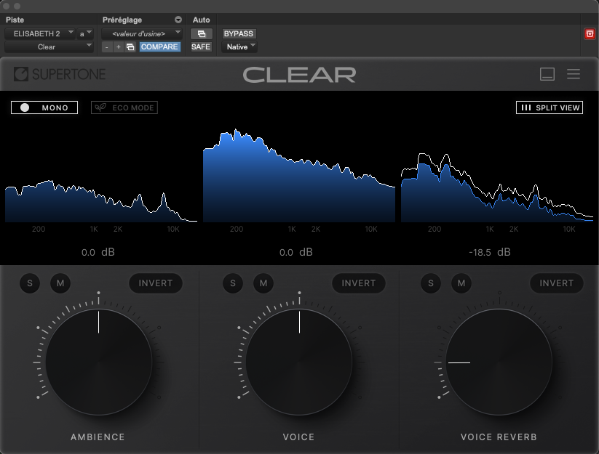This screenshot has width=599, height=454.
Task: Click the Supertone logo icon
Action: point(21,74)
